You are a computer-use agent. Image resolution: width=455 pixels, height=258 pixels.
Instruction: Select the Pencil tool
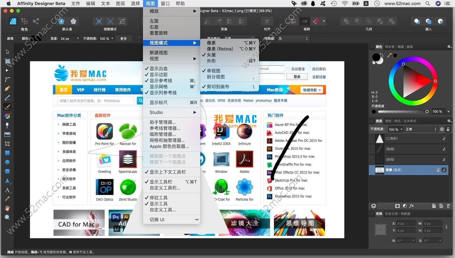point(7,98)
